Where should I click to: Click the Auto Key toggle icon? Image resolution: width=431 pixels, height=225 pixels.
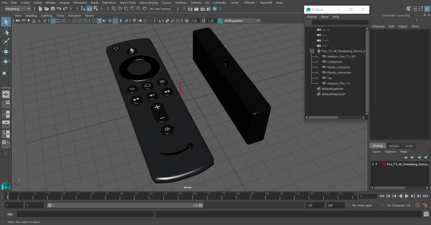click(x=418, y=205)
